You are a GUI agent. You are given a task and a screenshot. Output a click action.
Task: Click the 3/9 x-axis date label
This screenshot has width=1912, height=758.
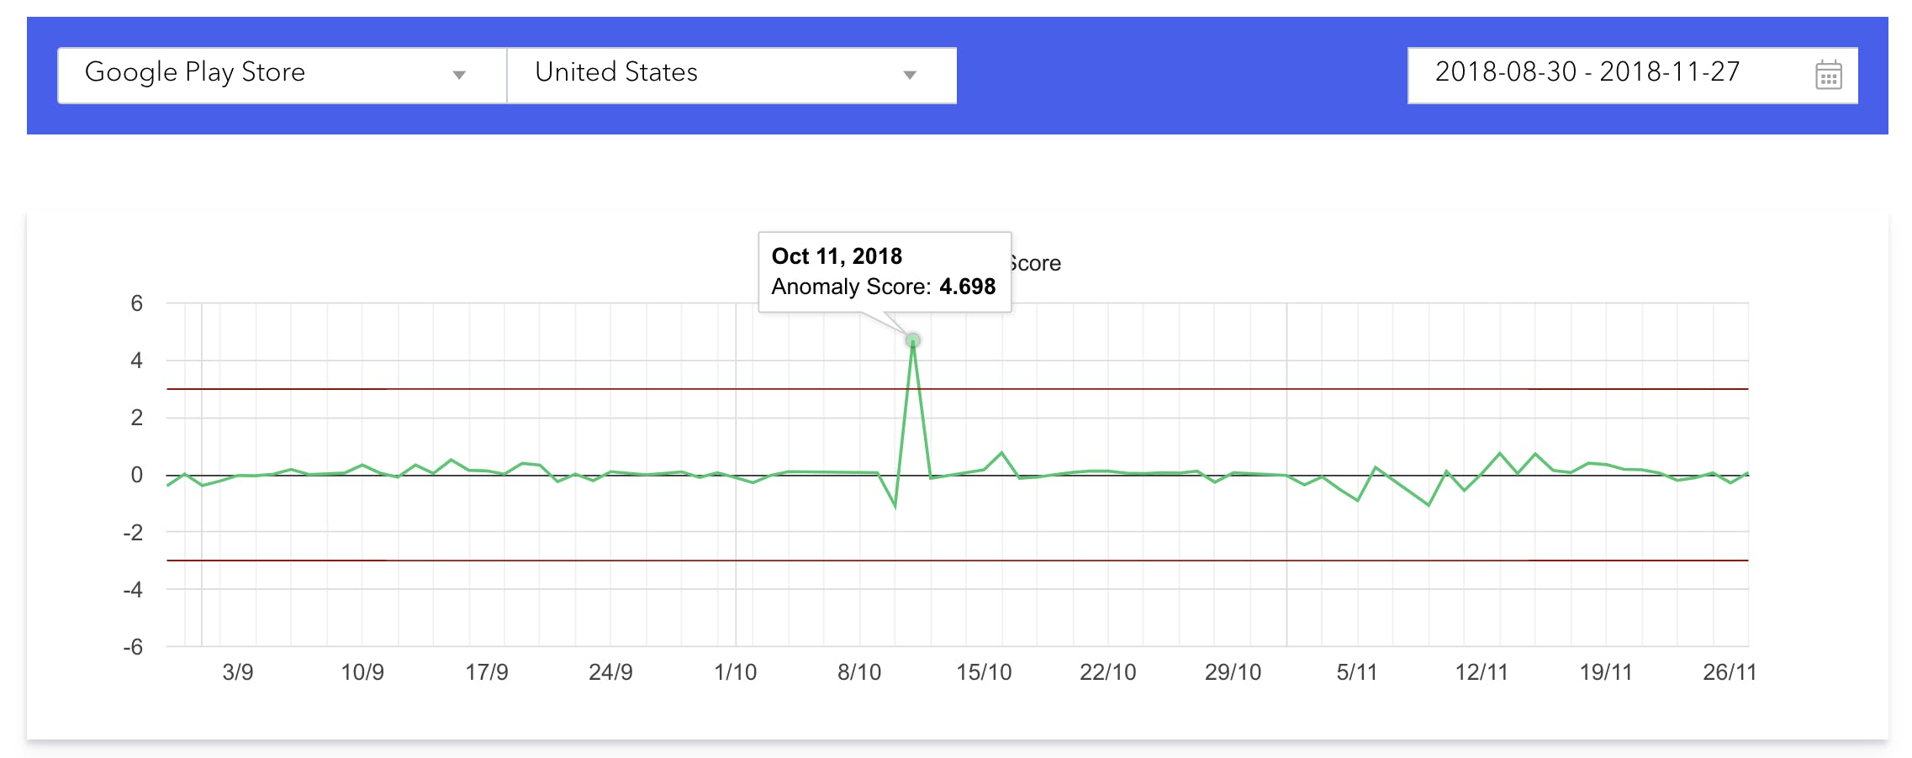coord(238,672)
